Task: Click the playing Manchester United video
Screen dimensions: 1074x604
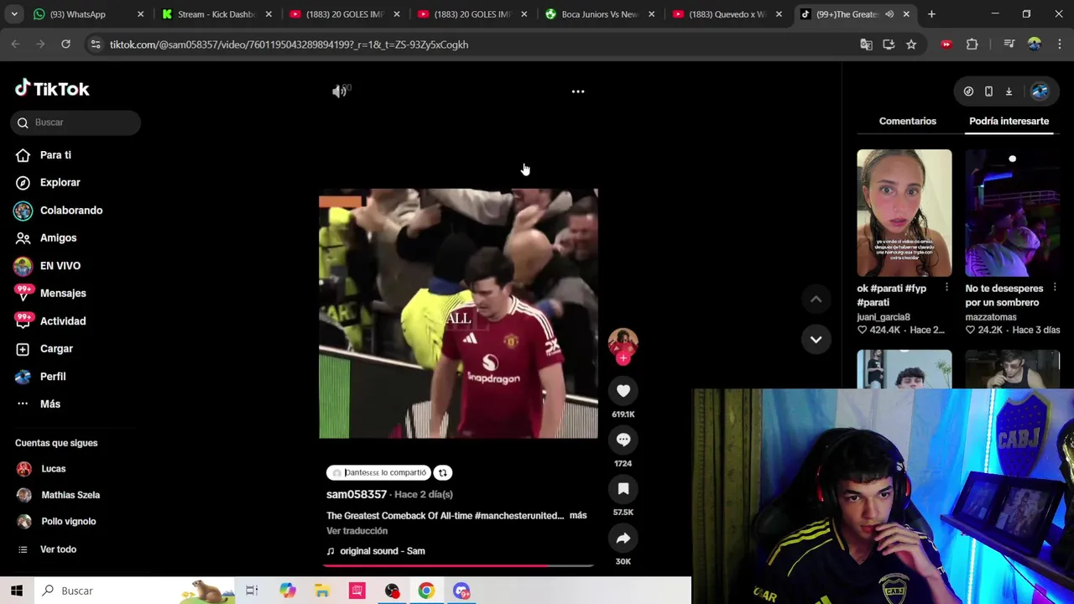Action: 458,313
